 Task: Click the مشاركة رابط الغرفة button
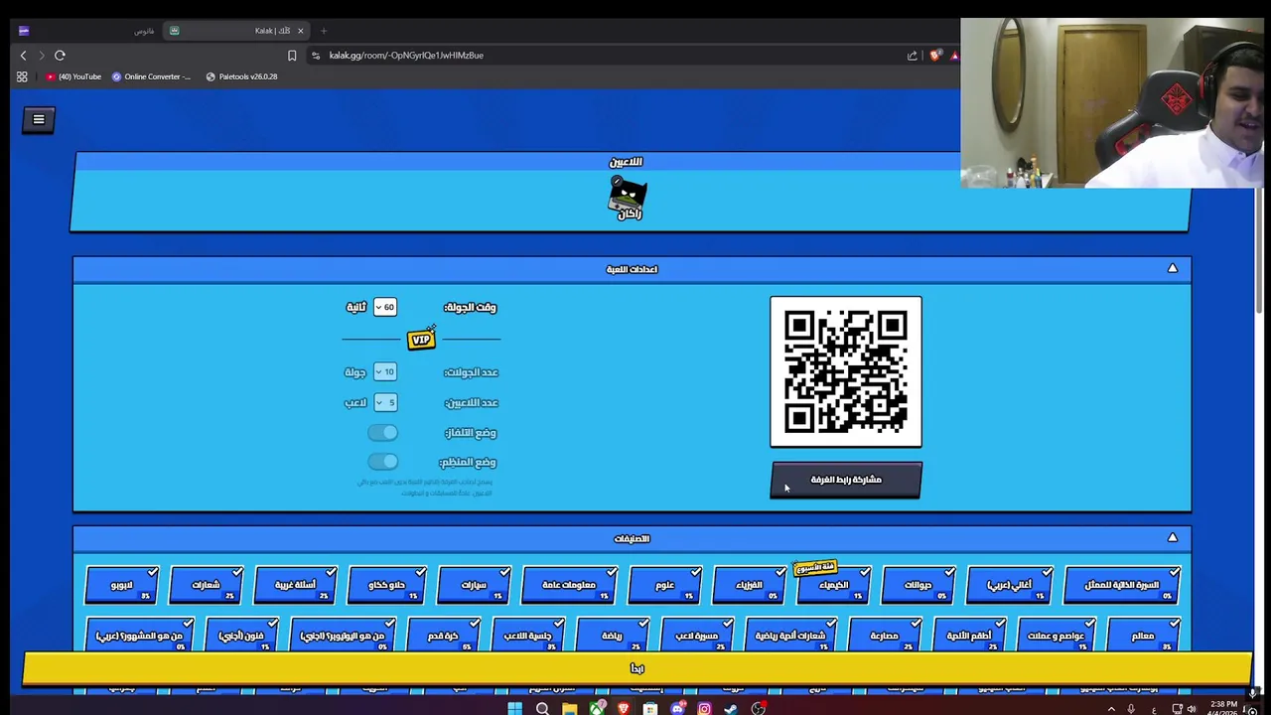coord(846,480)
